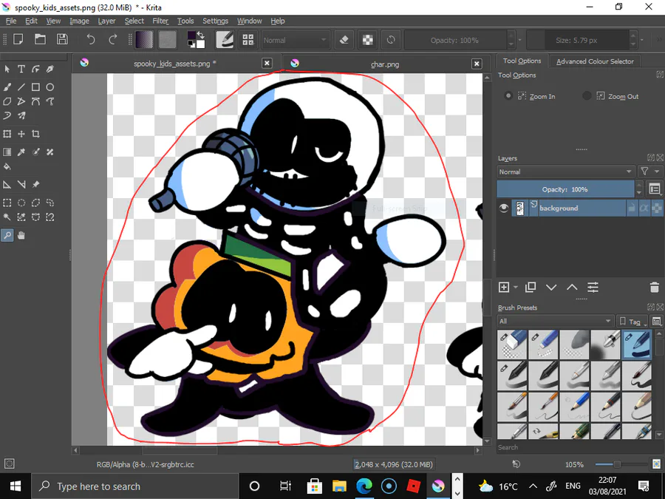Toggle alpha lock on background layer
Image resolution: width=665 pixels, height=499 pixels.
tap(657, 208)
